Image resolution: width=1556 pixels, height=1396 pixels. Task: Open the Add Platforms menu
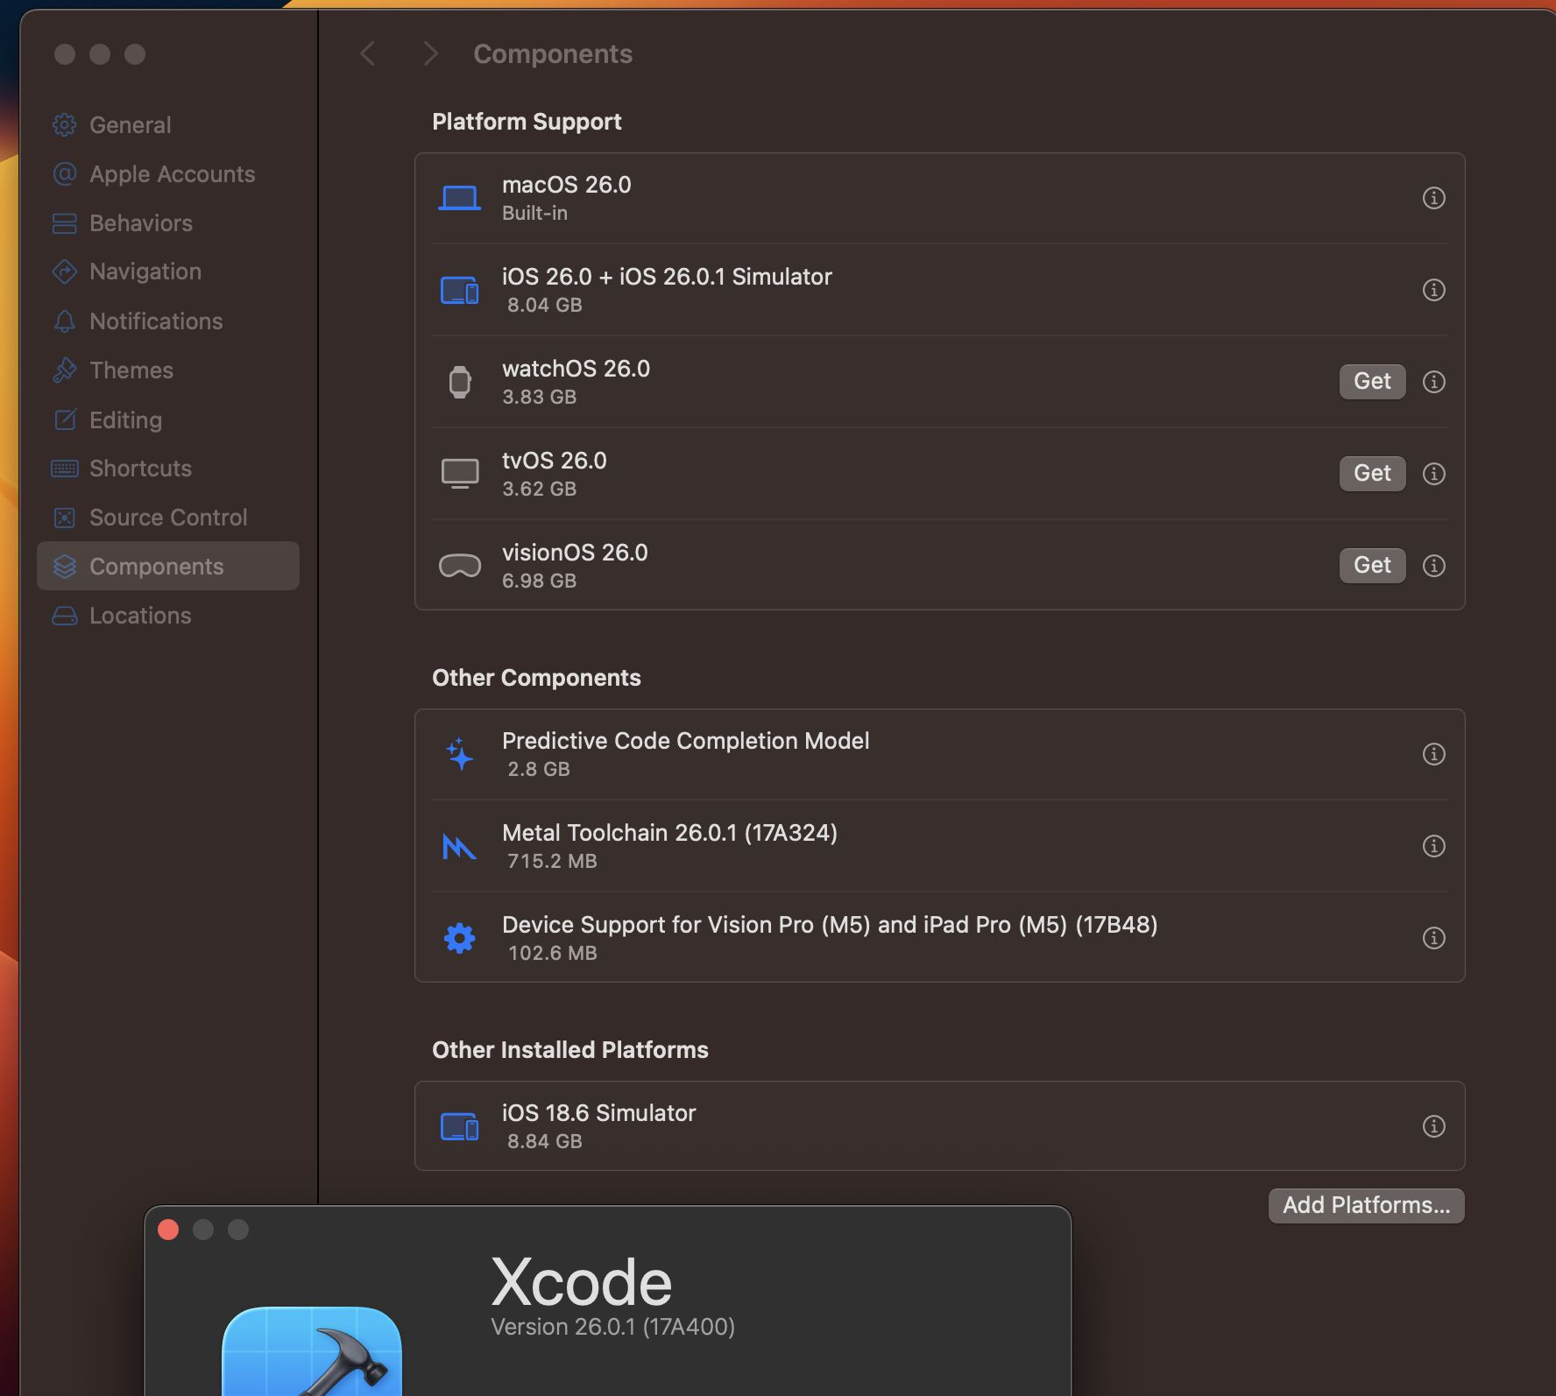1365,1205
